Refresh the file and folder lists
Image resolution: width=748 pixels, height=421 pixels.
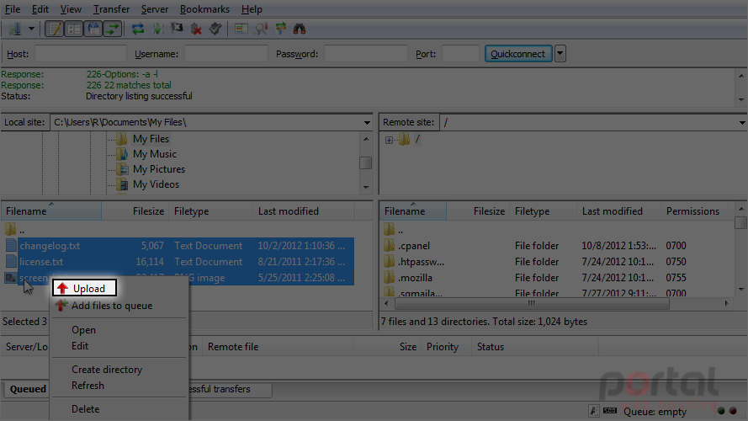[x=138, y=29]
